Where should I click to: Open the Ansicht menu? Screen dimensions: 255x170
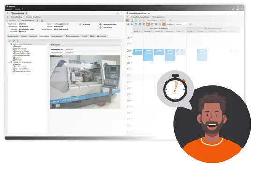[17, 9]
